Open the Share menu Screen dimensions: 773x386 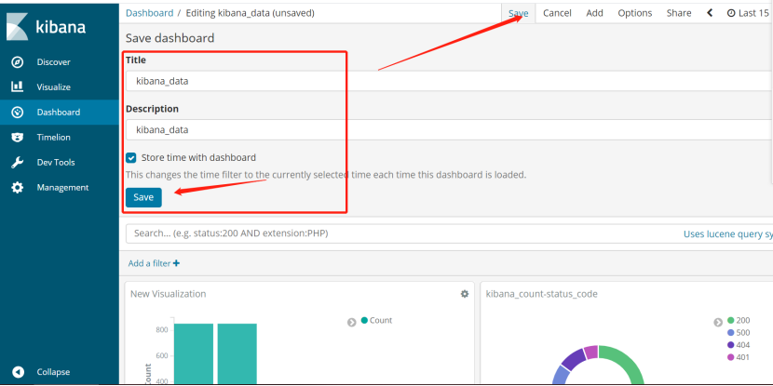(x=679, y=13)
